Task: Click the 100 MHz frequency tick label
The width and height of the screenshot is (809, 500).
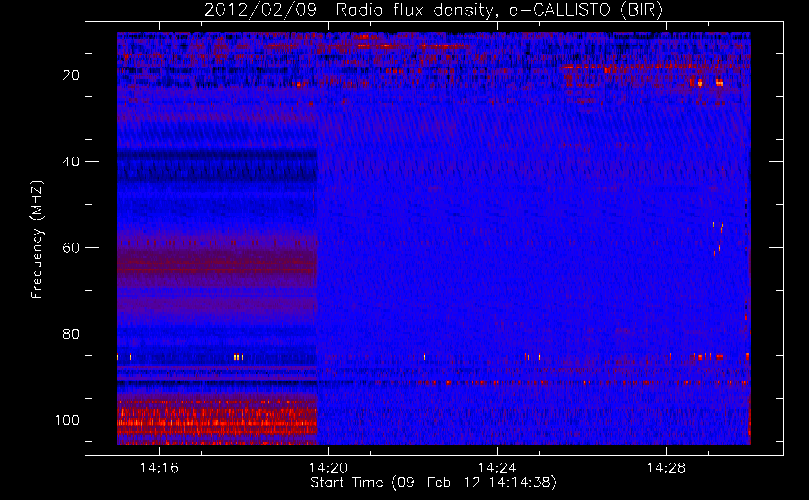Action: pos(67,420)
